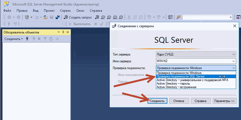Click the Создать запрос button
The width and height of the screenshot is (241, 120).
78,17
